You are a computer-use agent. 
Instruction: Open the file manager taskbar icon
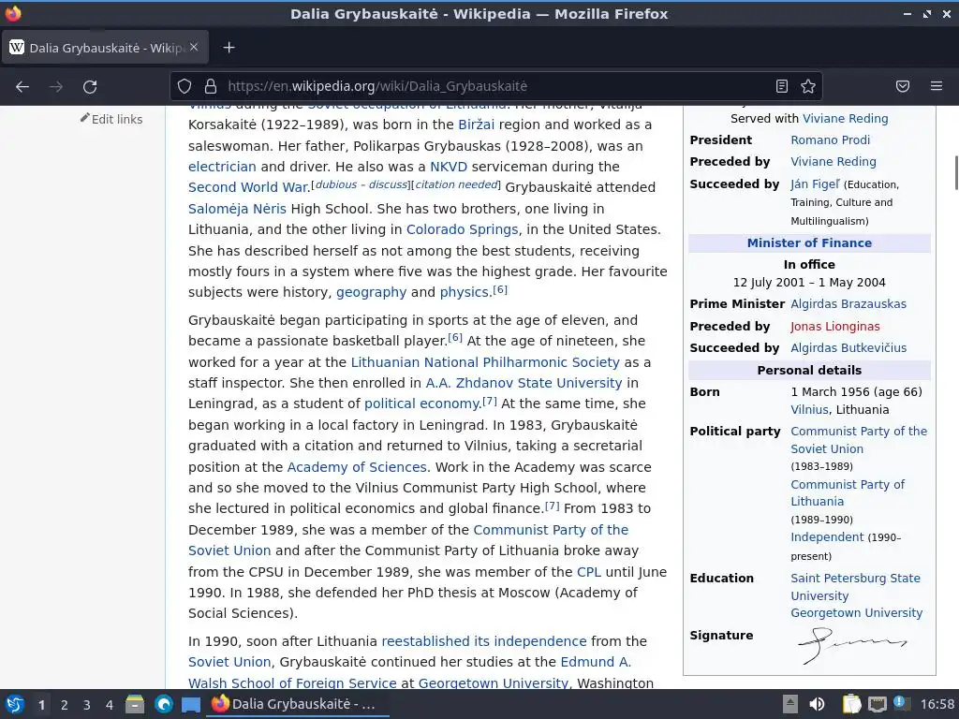[135, 704]
